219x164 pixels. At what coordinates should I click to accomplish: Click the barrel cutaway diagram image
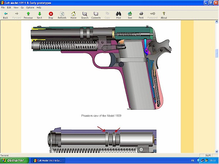coord(102,140)
